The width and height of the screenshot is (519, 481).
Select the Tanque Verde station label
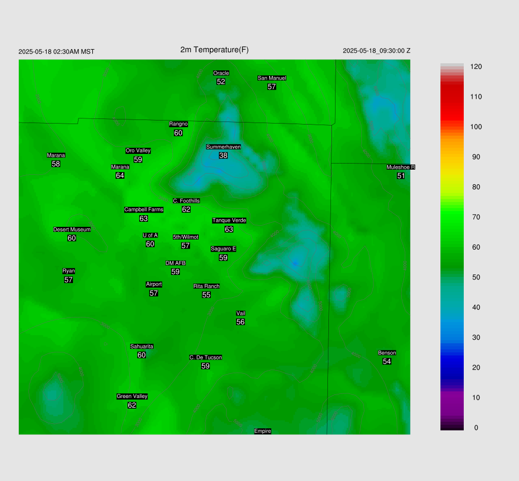tap(229, 220)
